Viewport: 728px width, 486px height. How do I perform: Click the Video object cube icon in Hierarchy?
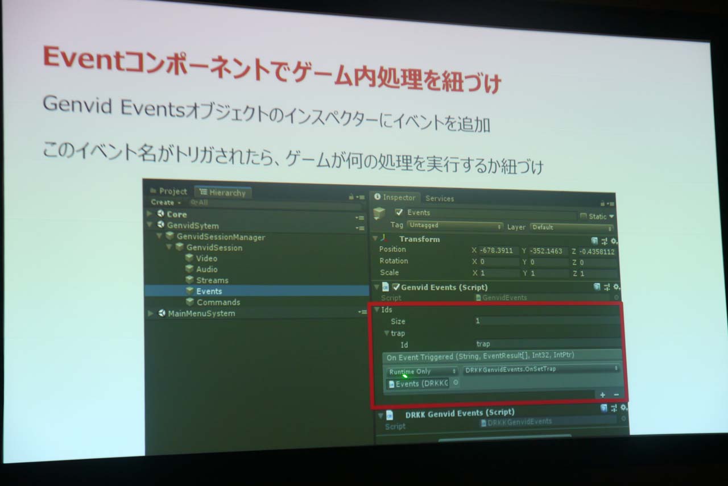point(189,257)
